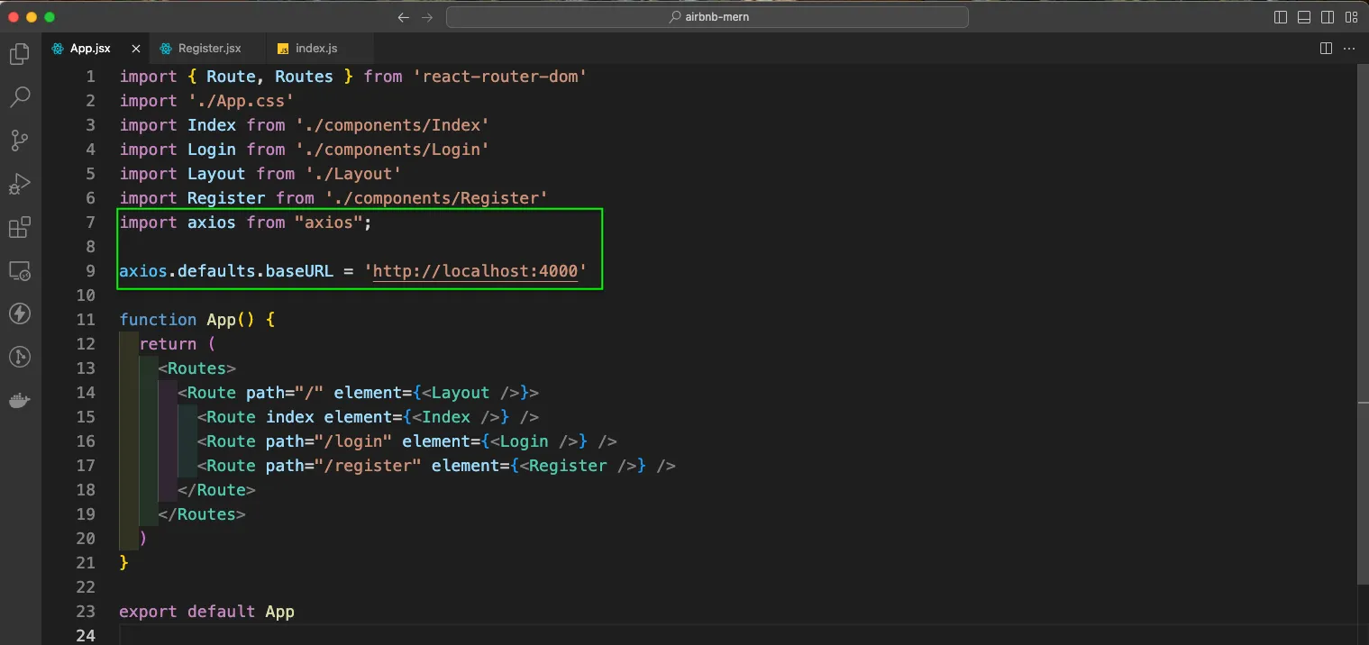
Task: Click the React icon on Register.jsx tab
Action: pos(166,48)
